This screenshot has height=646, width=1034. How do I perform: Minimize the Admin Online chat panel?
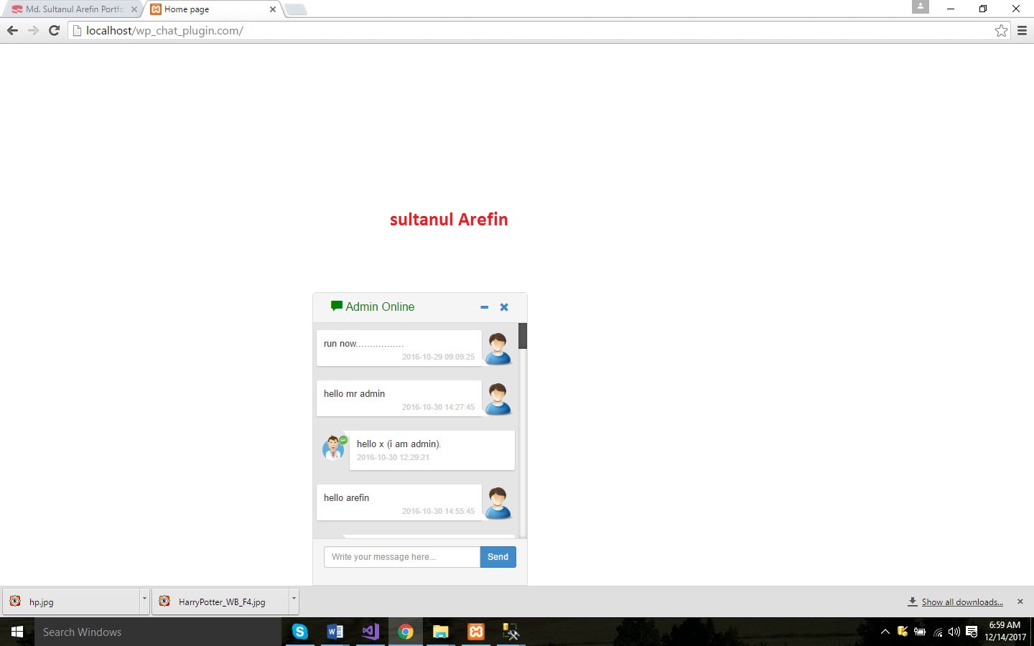click(485, 307)
